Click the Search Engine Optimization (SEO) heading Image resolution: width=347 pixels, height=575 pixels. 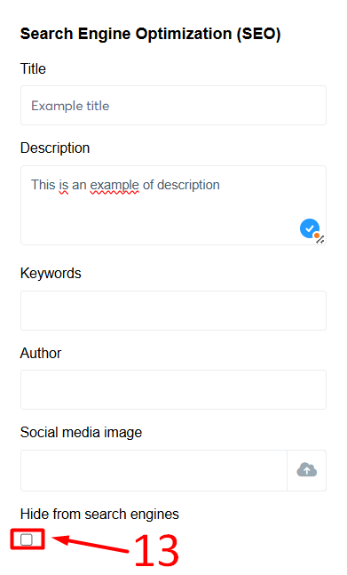point(151,34)
